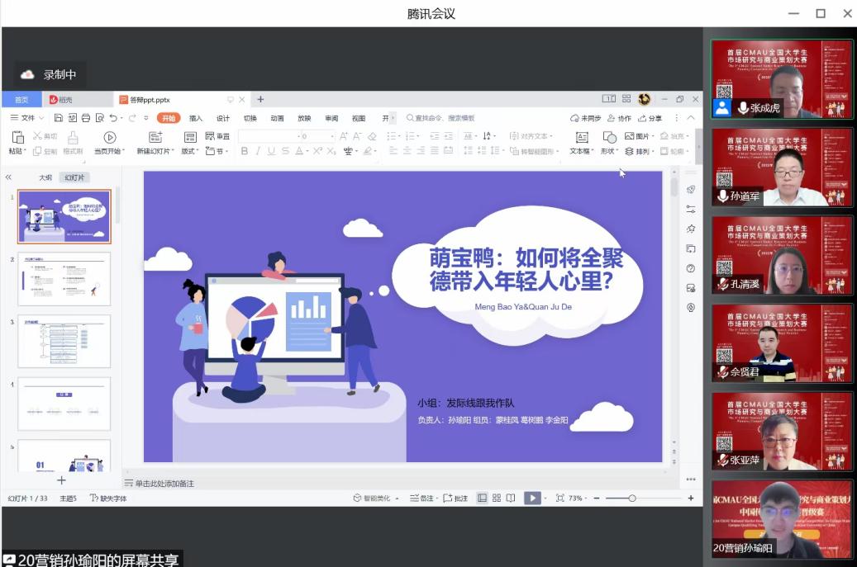Open the 文件 menu dropdown

(x=27, y=118)
